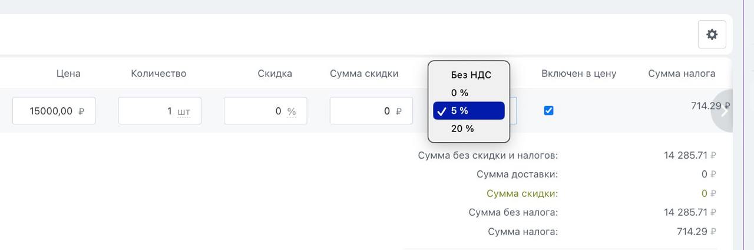Pick the "20 %" tax rate option

click(x=462, y=129)
